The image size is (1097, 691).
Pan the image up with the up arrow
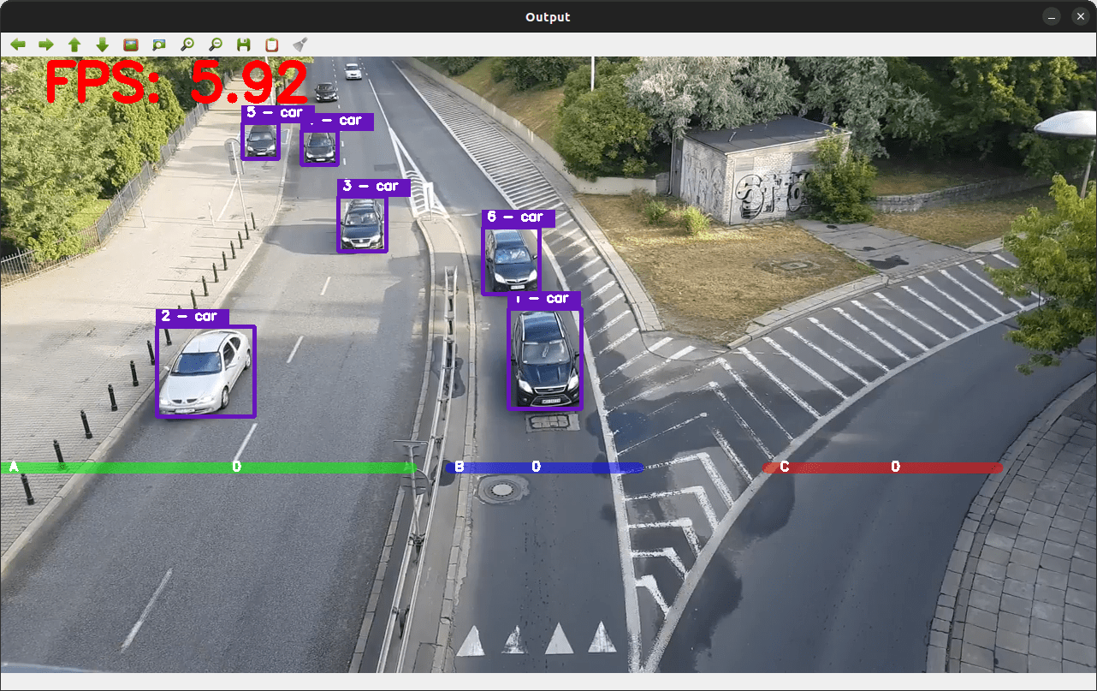pyautogui.click(x=74, y=45)
